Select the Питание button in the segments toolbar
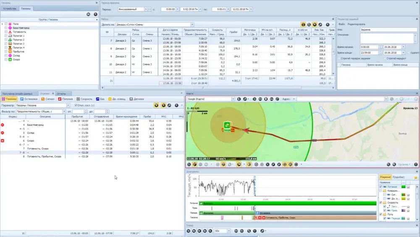420x237 pixels. [66, 99]
